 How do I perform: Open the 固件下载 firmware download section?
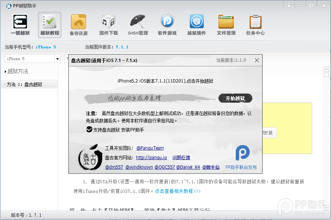[x=108, y=25]
